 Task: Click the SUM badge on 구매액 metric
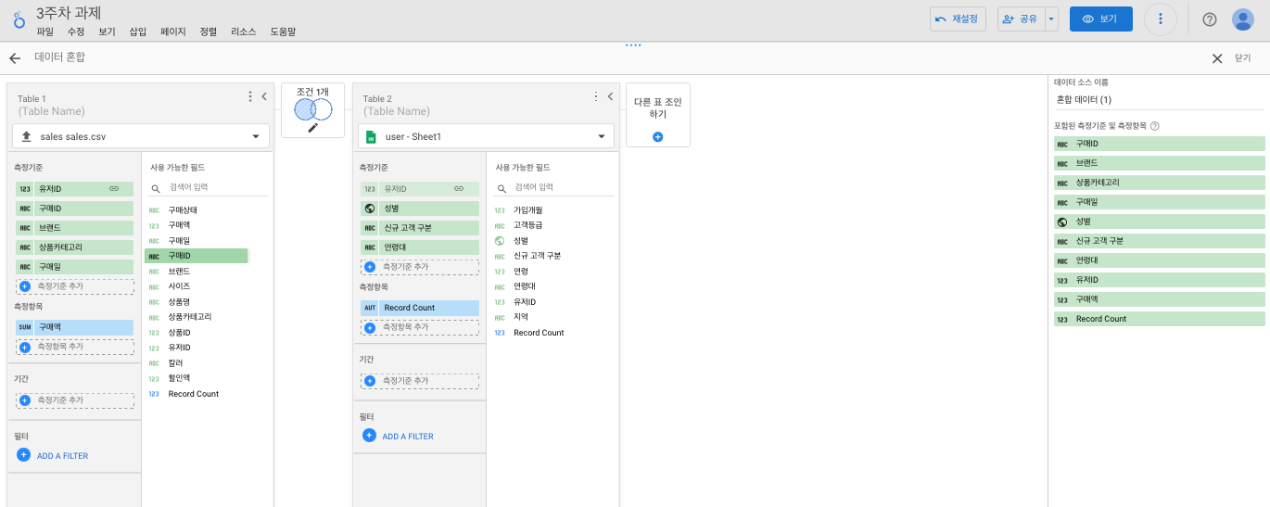(25, 327)
